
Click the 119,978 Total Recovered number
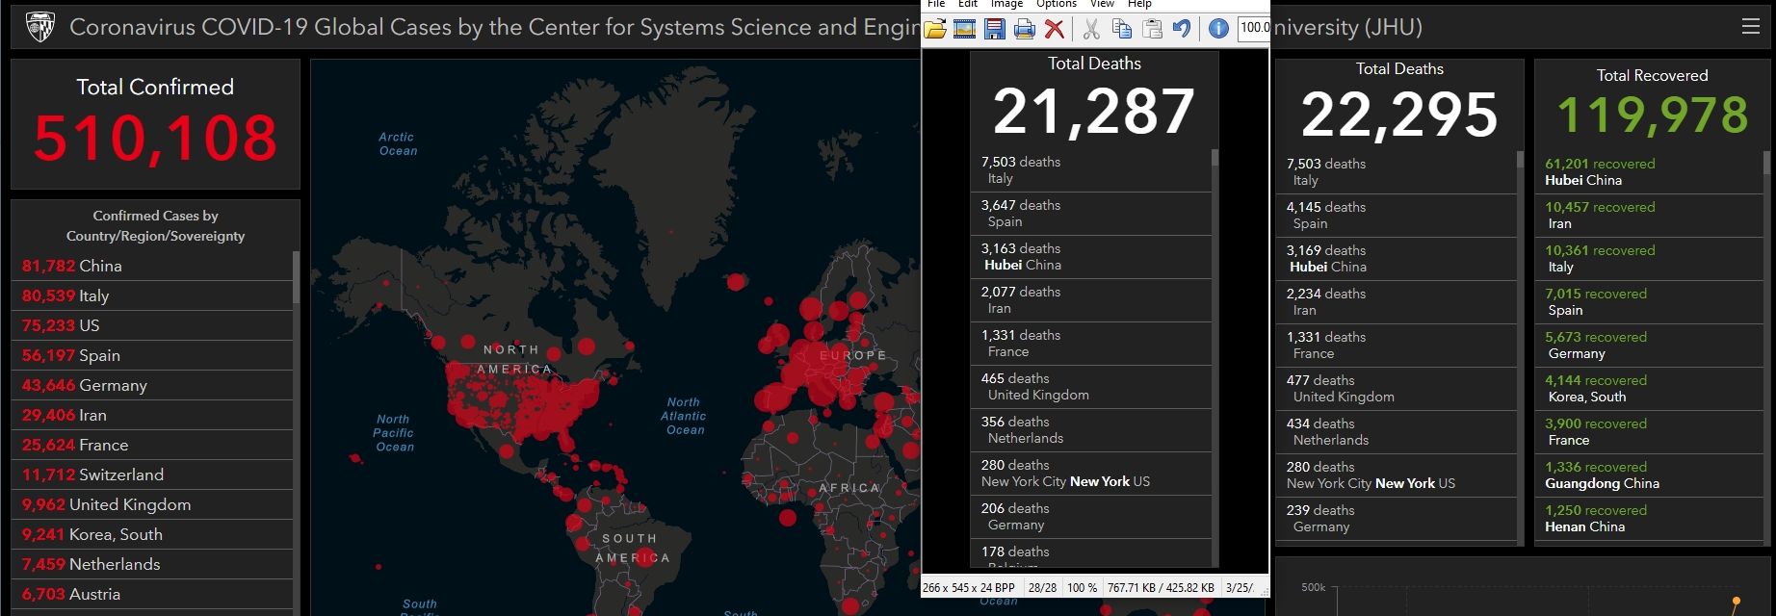click(1653, 115)
